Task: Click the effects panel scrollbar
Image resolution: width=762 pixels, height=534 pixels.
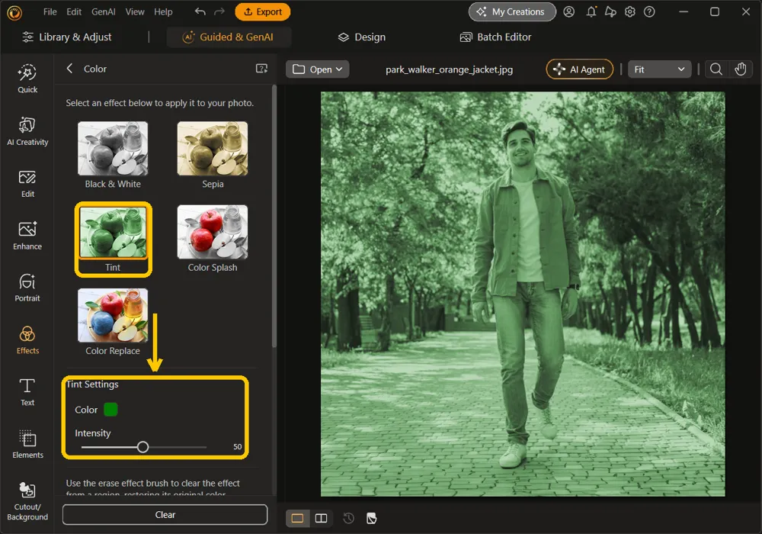Action: [x=274, y=217]
